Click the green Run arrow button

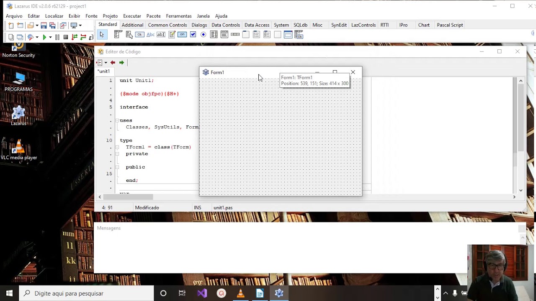(x=44, y=37)
